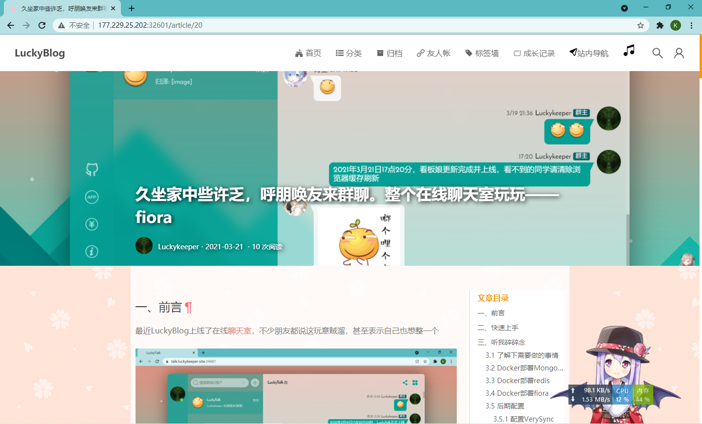Screen dimensions: 702x424
Task: Jump to 3.5 后期配置 section
Action: [x=505, y=406]
